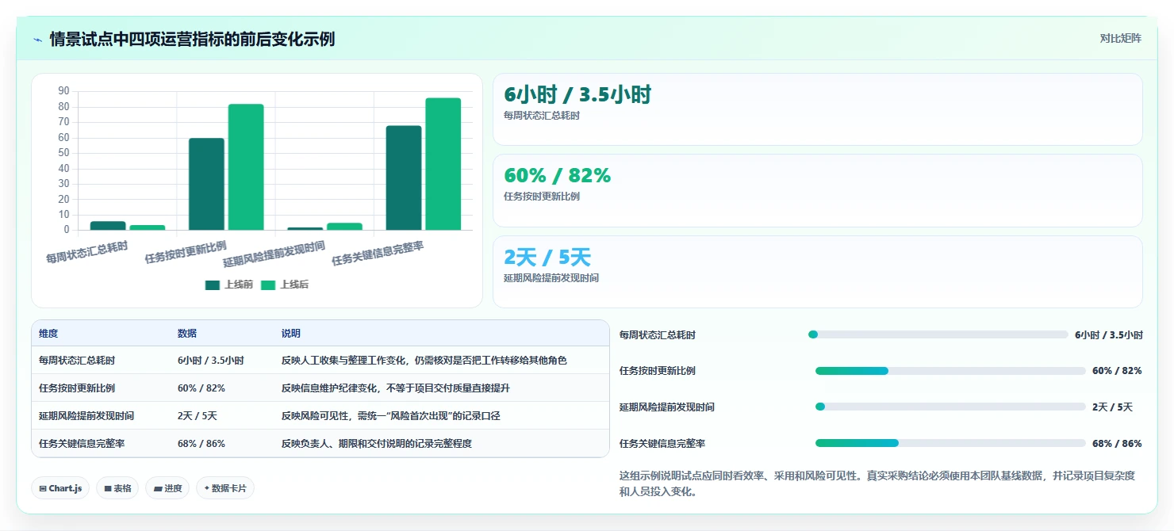The image size is (1174, 531).
Task: Click the chart x-axis label 延期风险提前发现时间
Action: [x=274, y=254]
